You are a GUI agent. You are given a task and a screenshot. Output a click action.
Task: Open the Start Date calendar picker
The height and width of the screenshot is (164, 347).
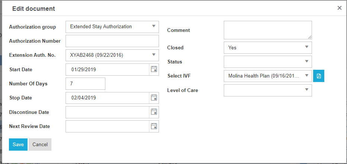[154, 69]
